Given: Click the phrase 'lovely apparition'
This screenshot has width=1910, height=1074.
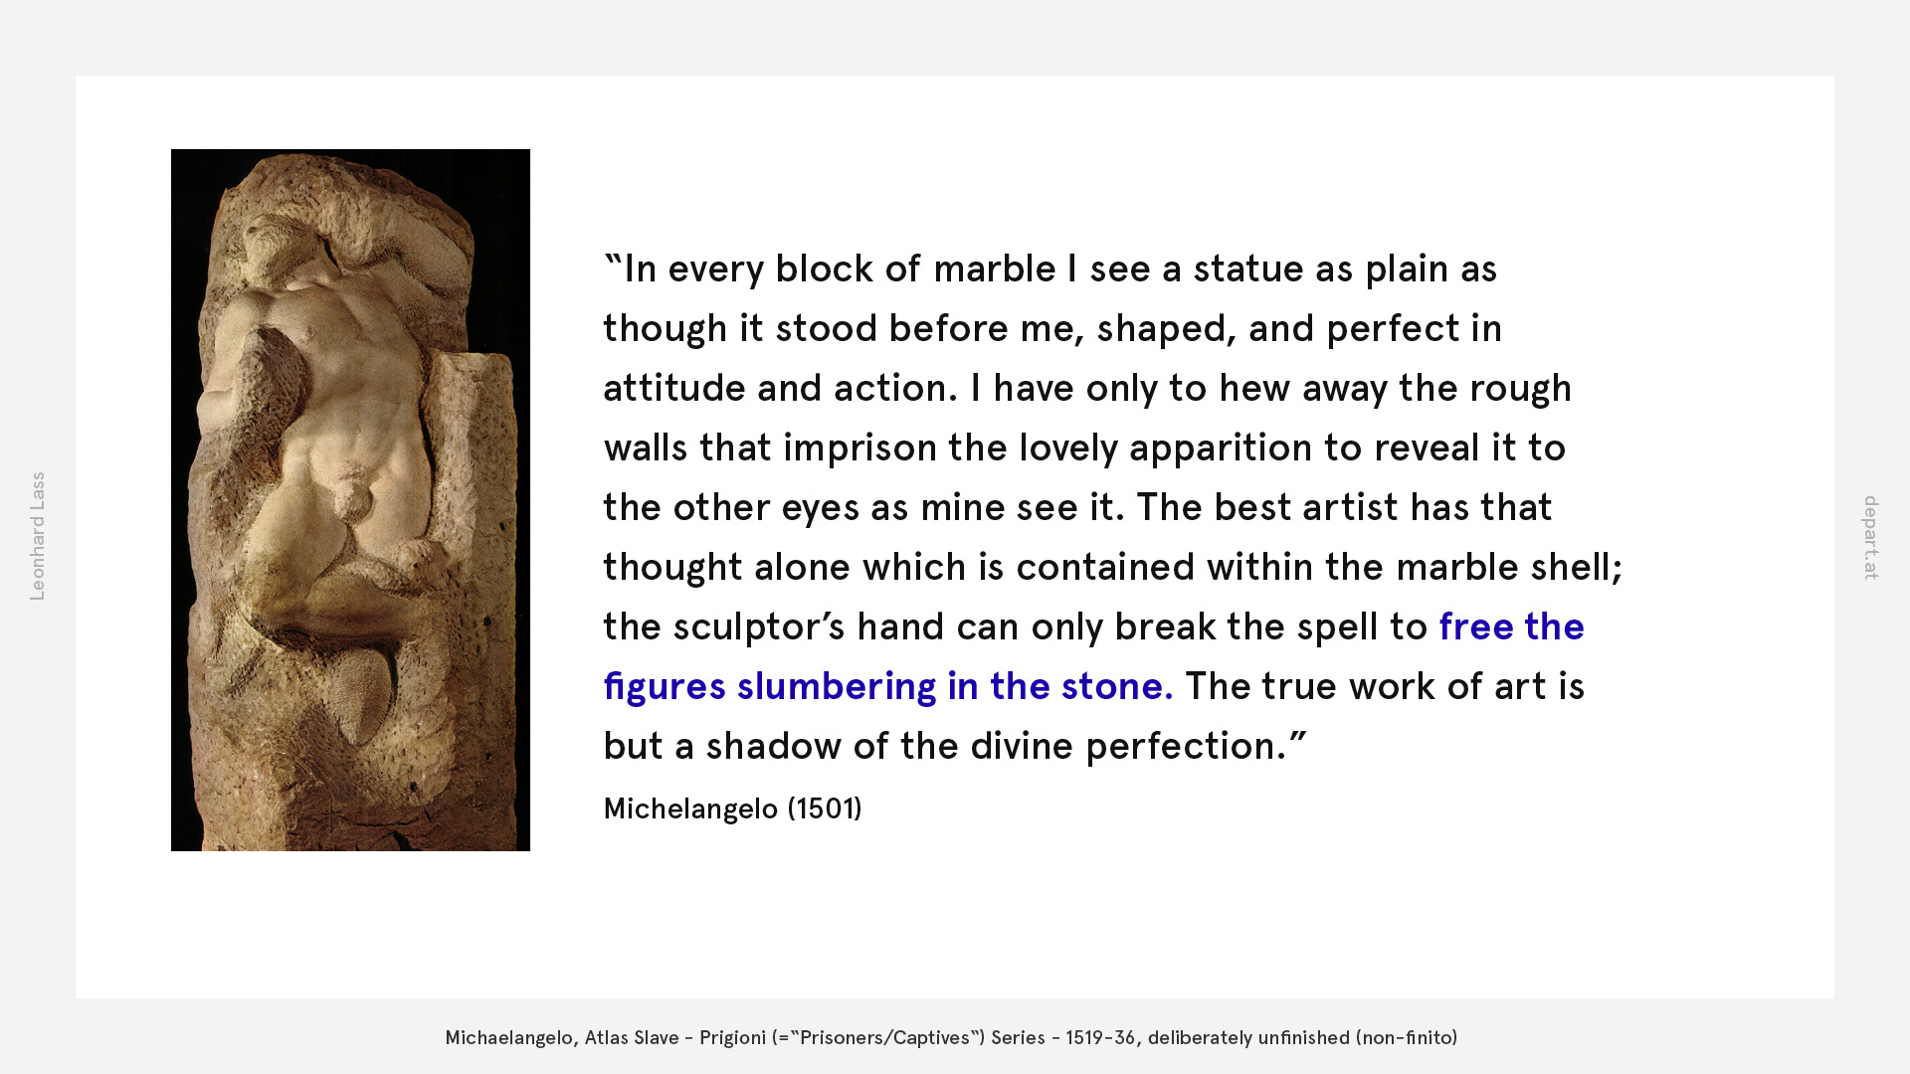Looking at the screenshot, I should (x=1165, y=447).
